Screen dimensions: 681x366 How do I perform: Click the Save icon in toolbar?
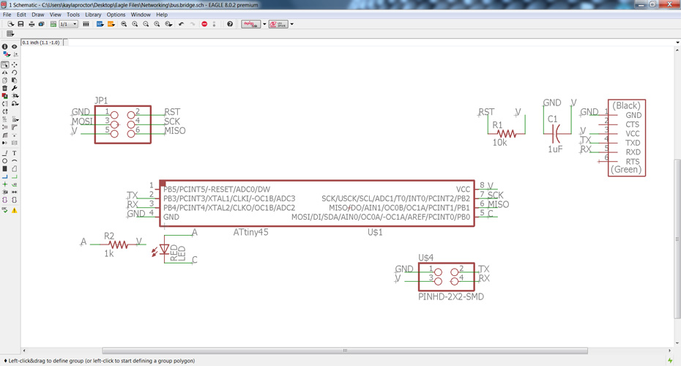coord(21,24)
